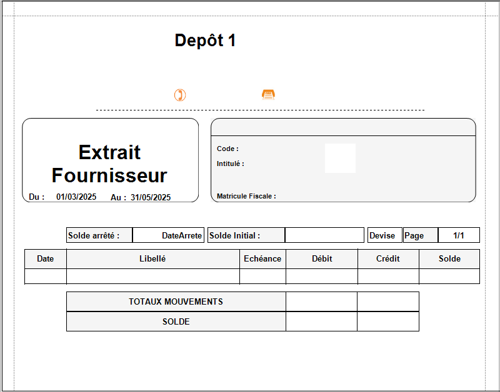Click the TOTAUX MOUVEMENTS row

click(x=175, y=301)
